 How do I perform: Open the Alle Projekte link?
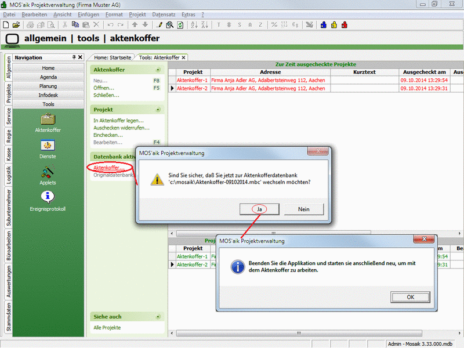(107, 328)
